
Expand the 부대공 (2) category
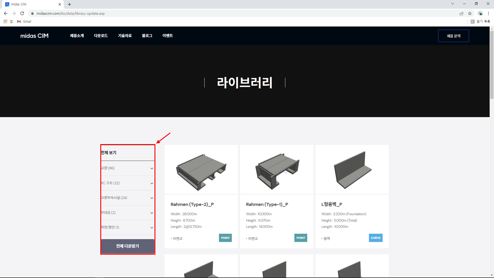[128, 213]
